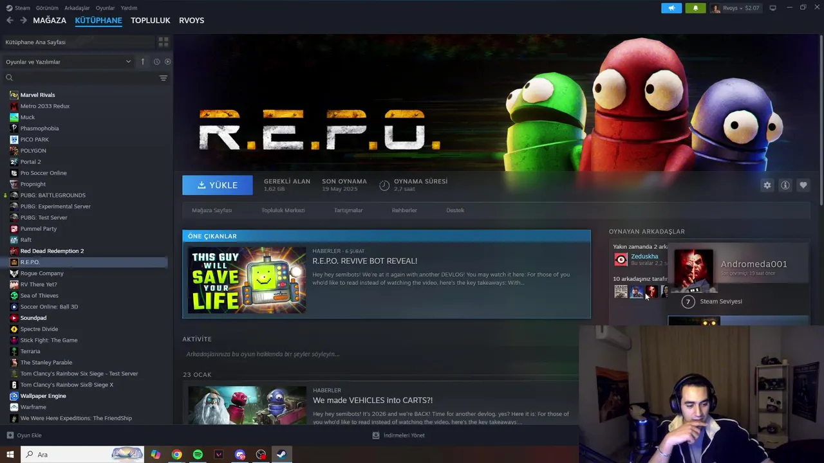824x463 pixels.
Task: Click the Zeduskha avatar icon
Action: point(621,259)
